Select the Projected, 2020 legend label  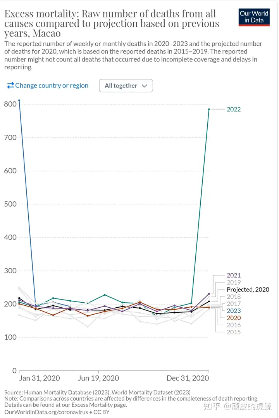[x=248, y=290]
